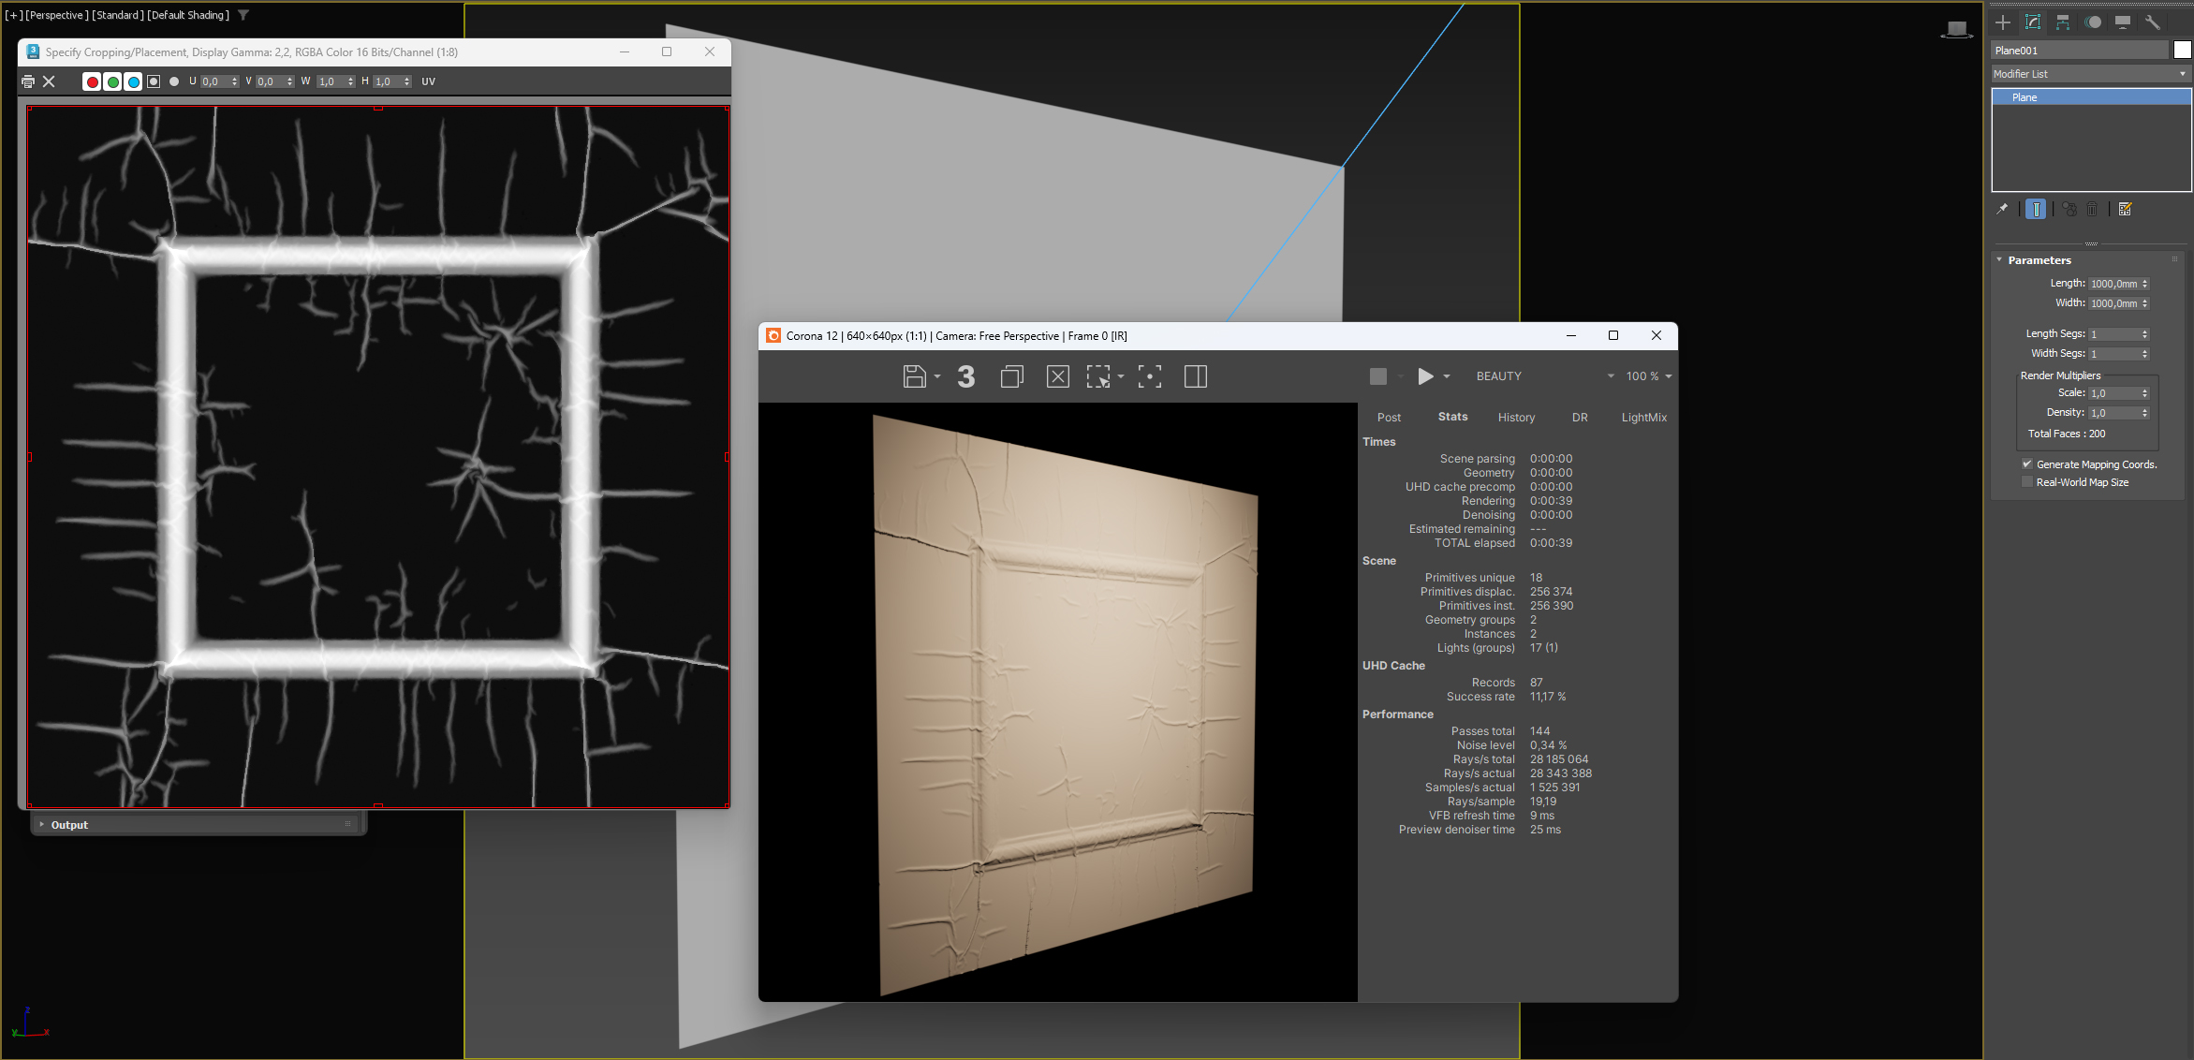Viewport: 2194px width, 1060px height.
Task: Disable the red channel display
Action: point(92,82)
